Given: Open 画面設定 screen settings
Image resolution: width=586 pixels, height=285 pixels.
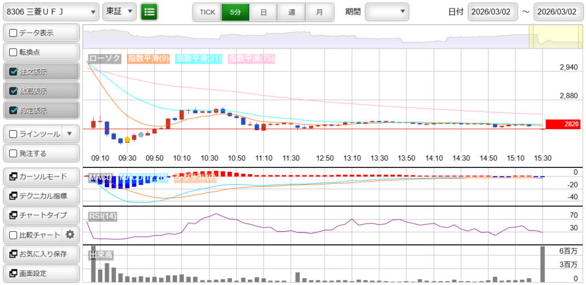Looking at the screenshot, I should (x=41, y=273).
